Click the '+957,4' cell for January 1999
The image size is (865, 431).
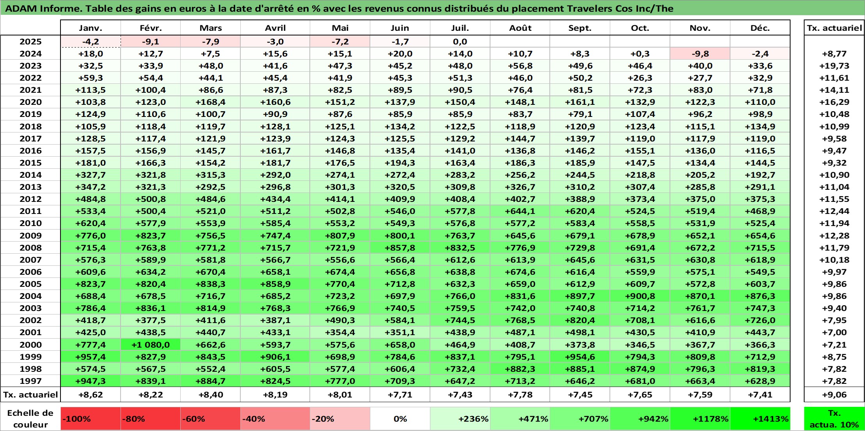(x=91, y=357)
